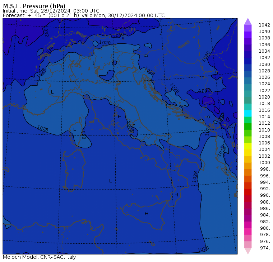Image resolution: width=273 pixels, height=262 pixels.
Task: Click the L marker in the sea east of Sardinia
Action: (110, 181)
